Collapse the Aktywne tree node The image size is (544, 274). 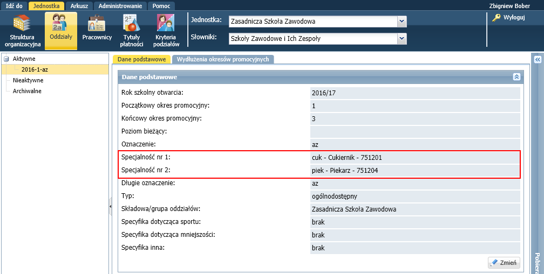[x=6, y=59]
